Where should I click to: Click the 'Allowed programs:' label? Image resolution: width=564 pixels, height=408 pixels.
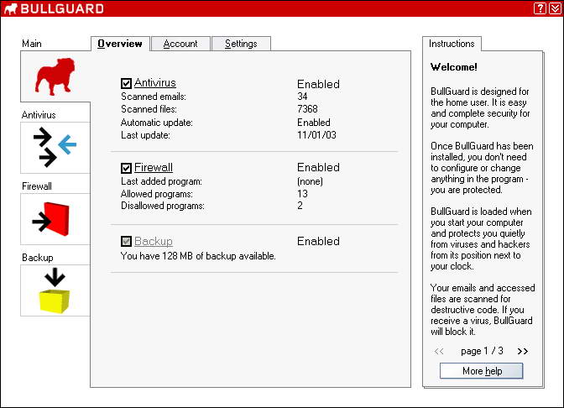[157, 194]
